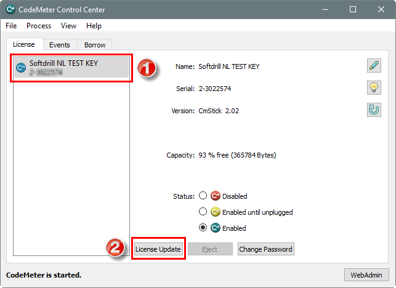This screenshot has width=396, height=288.
Task: Click the light bulb flash icon
Action: pos(373,87)
